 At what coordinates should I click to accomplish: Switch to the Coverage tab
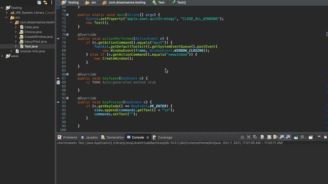coord(162,137)
